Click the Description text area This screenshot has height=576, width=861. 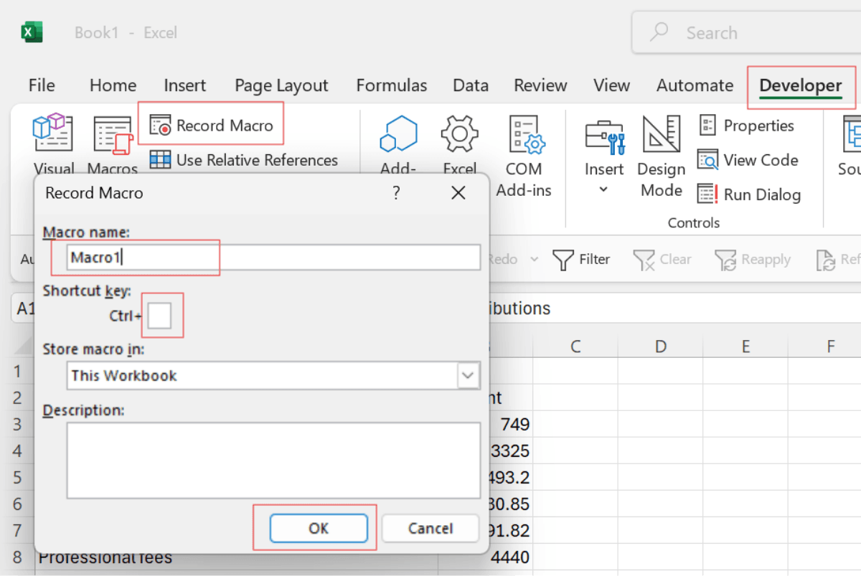273,461
